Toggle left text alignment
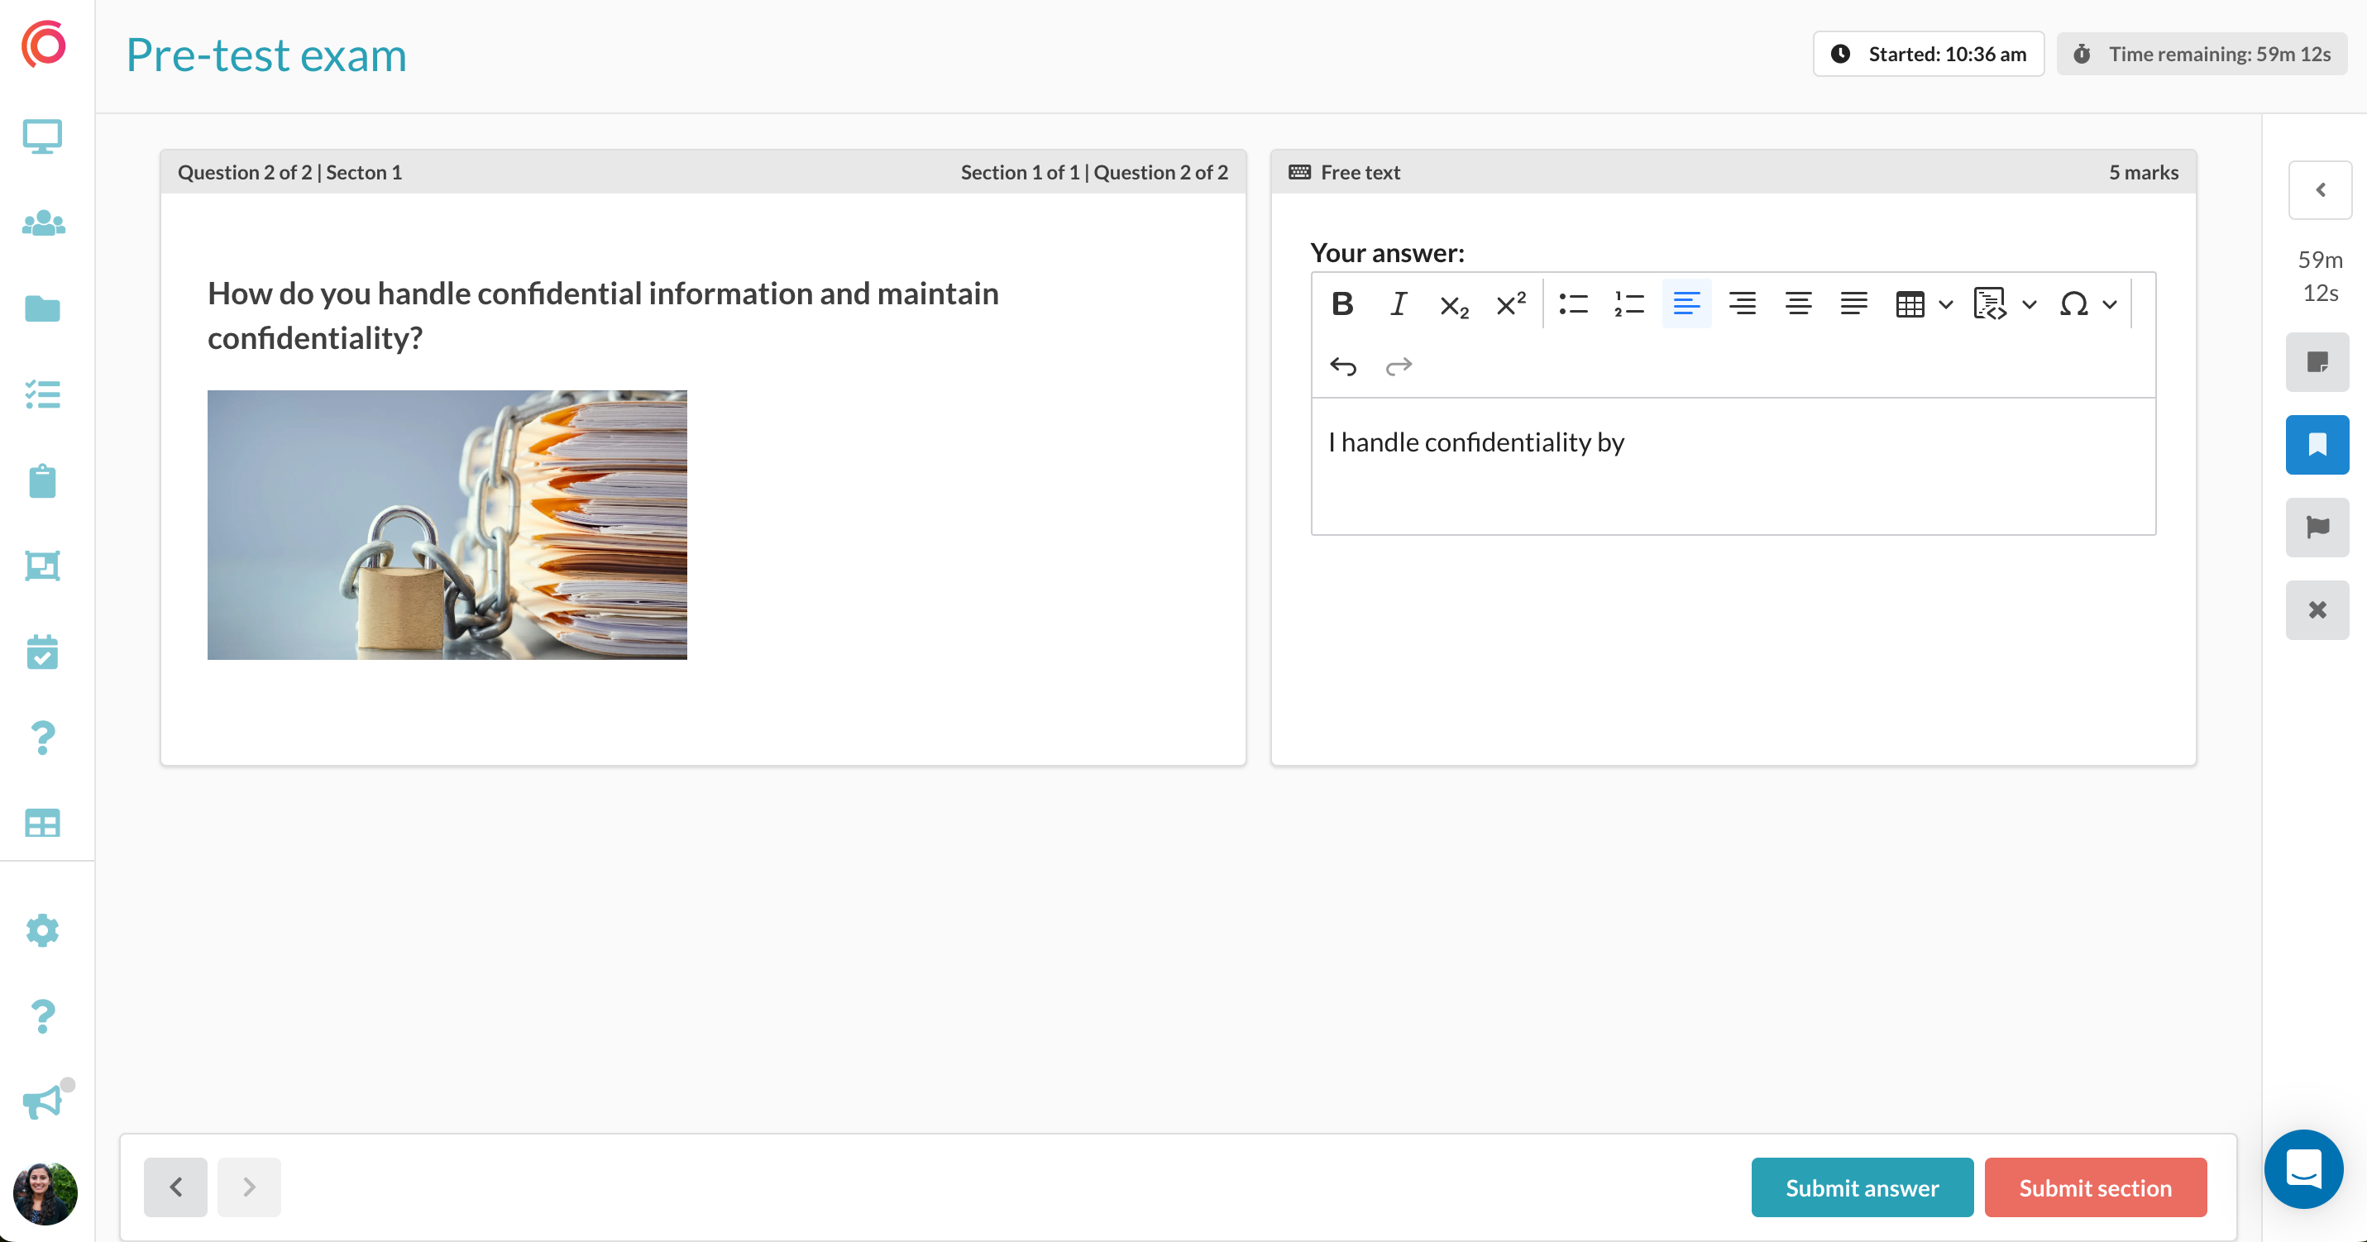The image size is (2367, 1242). [x=1686, y=304]
